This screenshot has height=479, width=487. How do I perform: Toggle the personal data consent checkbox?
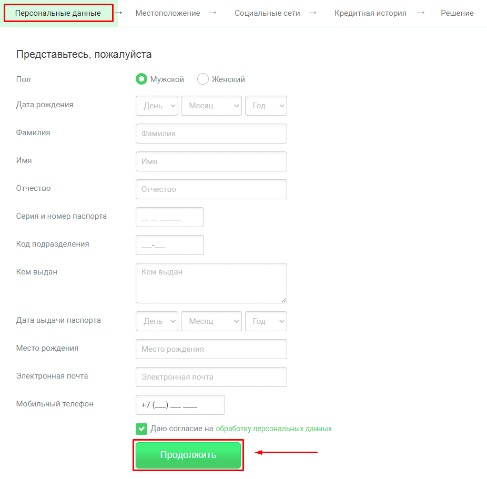coord(141,429)
